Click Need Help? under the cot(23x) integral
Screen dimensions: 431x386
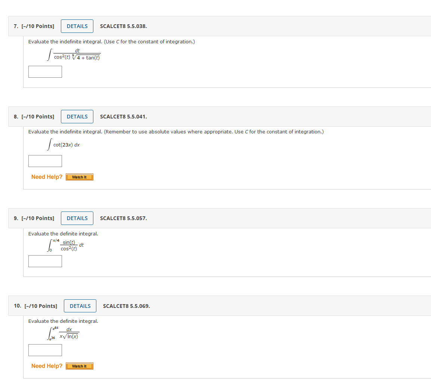(x=46, y=177)
